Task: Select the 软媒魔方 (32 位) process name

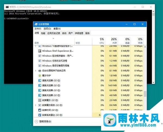Action: pos(50,100)
